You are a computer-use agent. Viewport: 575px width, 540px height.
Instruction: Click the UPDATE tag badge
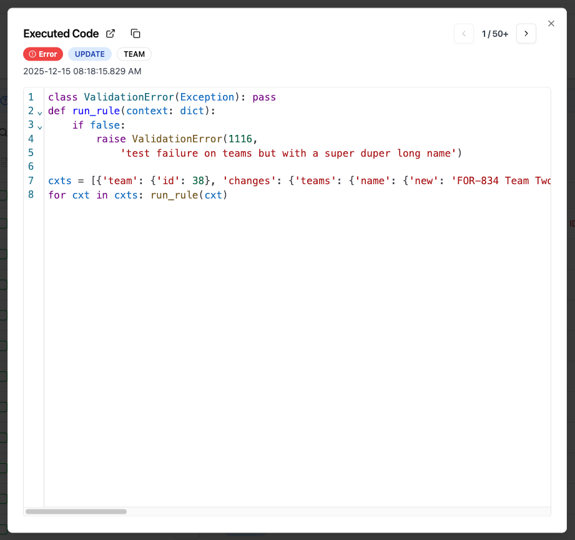pyautogui.click(x=90, y=54)
